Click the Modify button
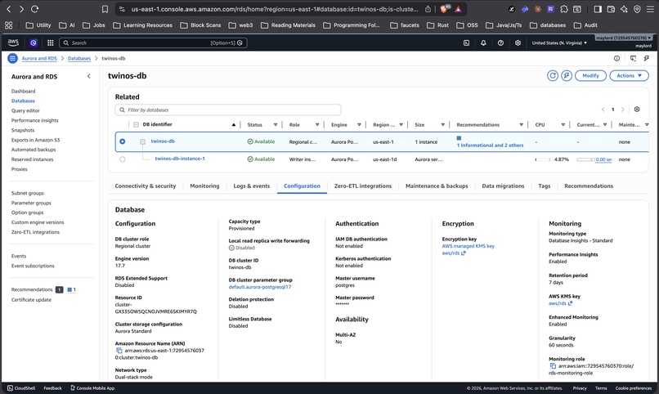The height and width of the screenshot is (394, 659). [590, 75]
